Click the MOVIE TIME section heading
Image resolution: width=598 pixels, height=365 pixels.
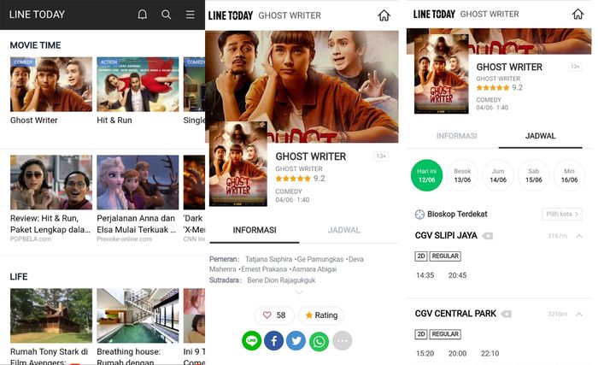pyautogui.click(x=35, y=45)
